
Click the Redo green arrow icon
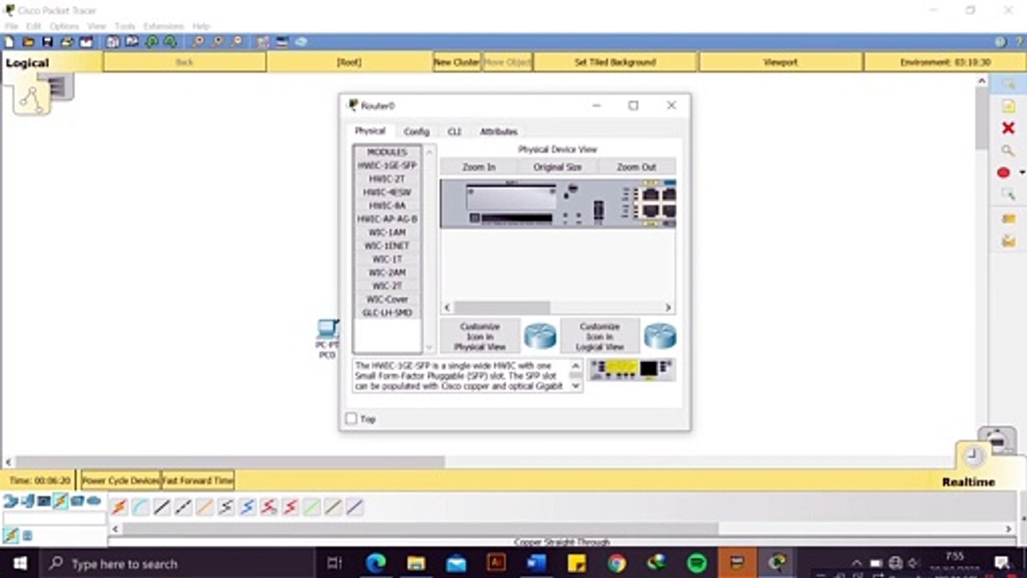pyautogui.click(x=170, y=42)
